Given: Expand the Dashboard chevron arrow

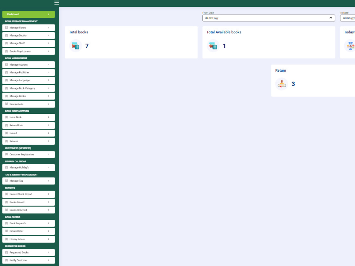Looking at the screenshot, I should [49, 14].
